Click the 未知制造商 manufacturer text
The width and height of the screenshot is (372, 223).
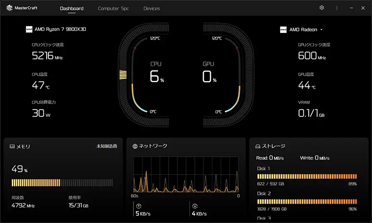[107, 146]
